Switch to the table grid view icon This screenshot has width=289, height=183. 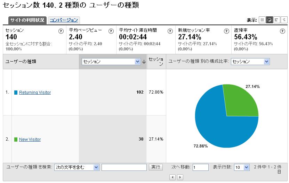(x=262, y=20)
